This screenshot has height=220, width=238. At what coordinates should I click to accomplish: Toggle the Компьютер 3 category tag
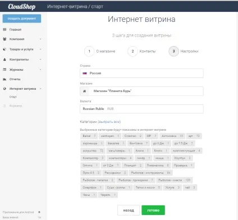click(x=93, y=158)
